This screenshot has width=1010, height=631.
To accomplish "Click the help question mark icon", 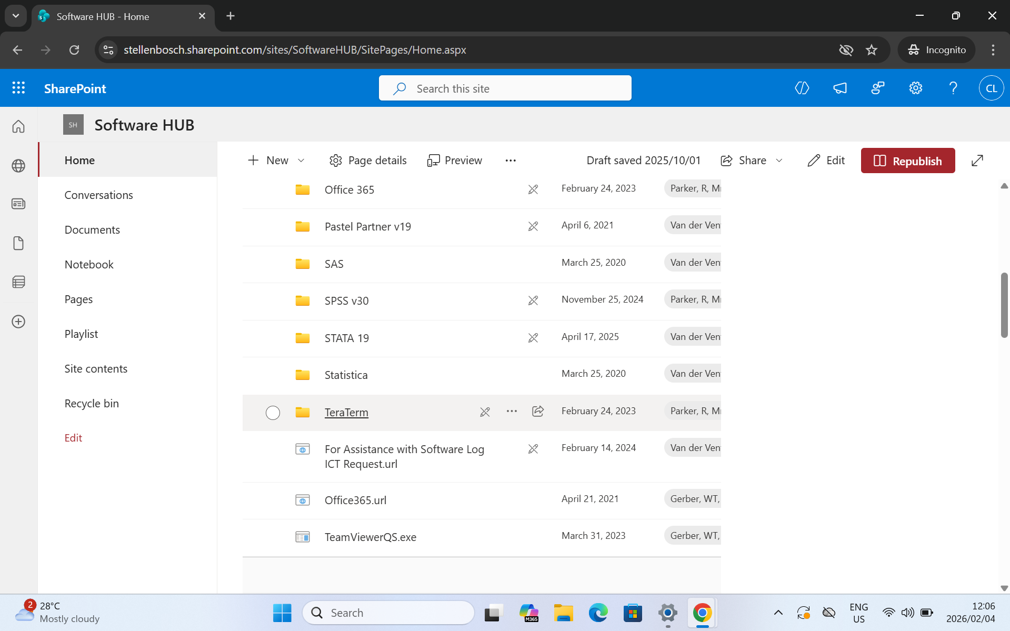I will pyautogui.click(x=953, y=88).
